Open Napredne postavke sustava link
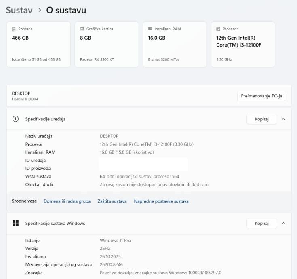The height and width of the screenshot is (279, 297). point(161,201)
